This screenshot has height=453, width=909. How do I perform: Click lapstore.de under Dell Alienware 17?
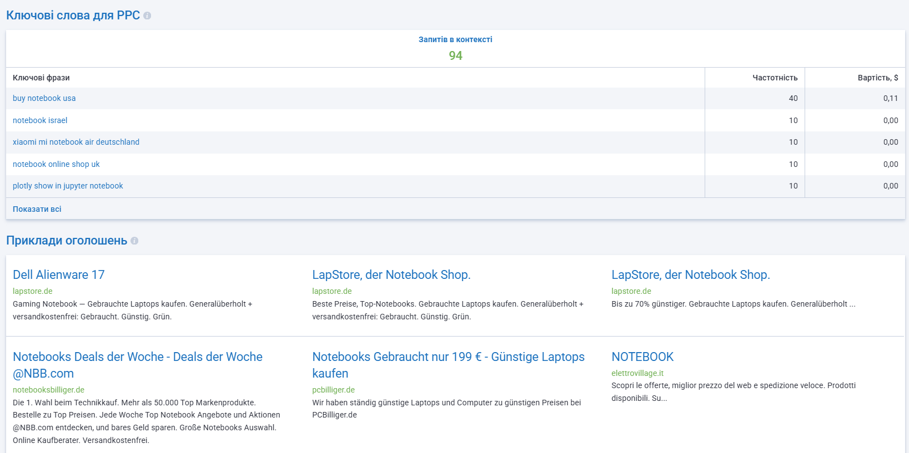(32, 291)
